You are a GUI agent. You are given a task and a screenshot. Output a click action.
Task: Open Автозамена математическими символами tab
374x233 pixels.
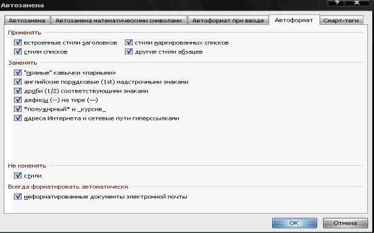tap(119, 21)
